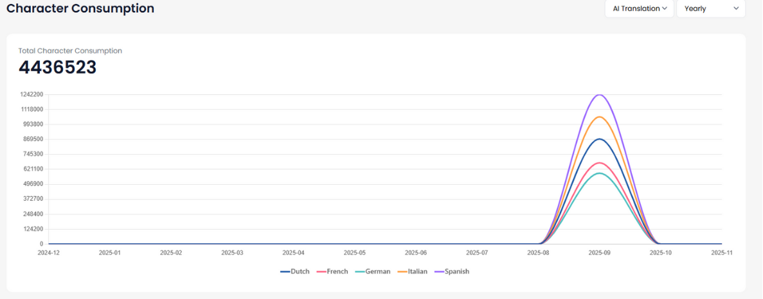Image resolution: width=763 pixels, height=299 pixels.
Task: Click the 2025-09 x-axis label
Action: click(600, 252)
